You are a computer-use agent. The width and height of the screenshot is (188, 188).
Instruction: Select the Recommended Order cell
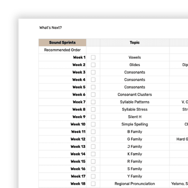(62, 50)
